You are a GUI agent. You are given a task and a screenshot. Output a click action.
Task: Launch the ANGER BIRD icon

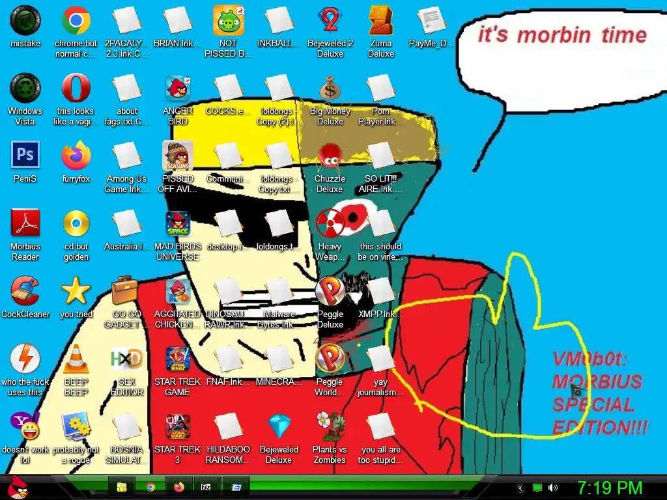click(x=178, y=88)
